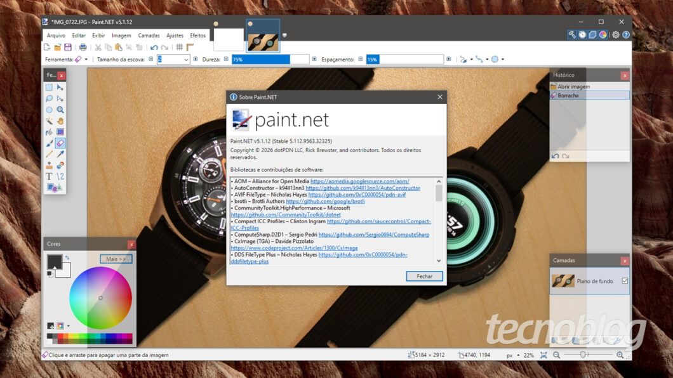Screen dimensions: 673x378
Task: Select the Color Picker eyedropper tool
Action: 60,154
